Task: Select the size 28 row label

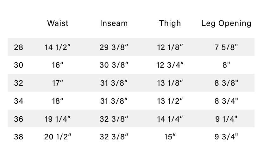Action: point(19,47)
